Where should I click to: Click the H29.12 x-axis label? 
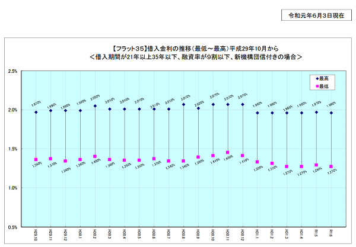pos(65,235)
